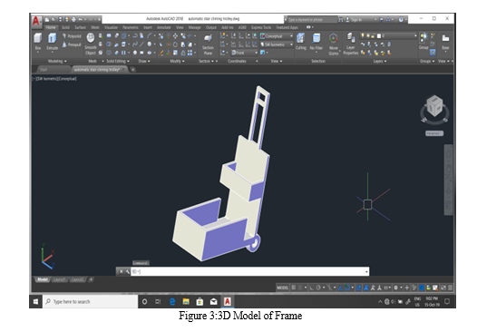Image resolution: width=477 pixels, height=332 pixels.
Task: Click the Polysolid button
Action: [72, 36]
